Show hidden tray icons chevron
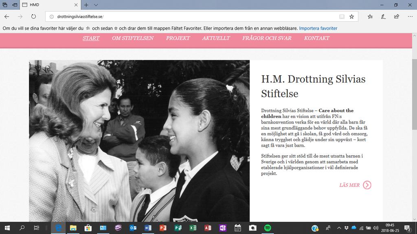Screen dimensions: 417x234 click(x=339, y=228)
